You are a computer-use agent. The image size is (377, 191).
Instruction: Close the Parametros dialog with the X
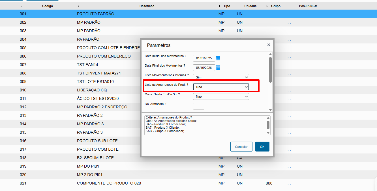point(269,45)
